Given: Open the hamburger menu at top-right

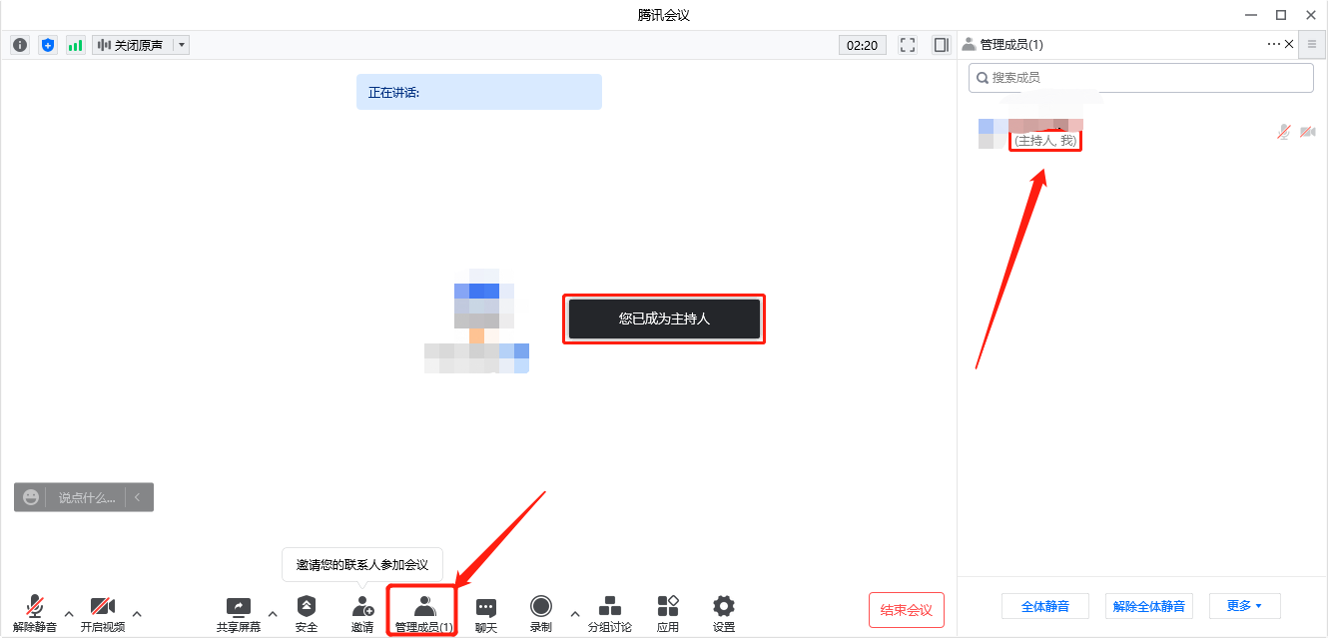Looking at the screenshot, I should [x=1312, y=45].
